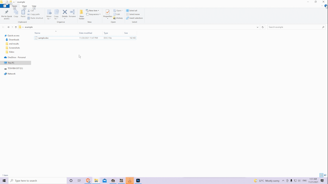Switch to large icons view toggle
Screen dimensions: 328x184
(x=325, y=175)
